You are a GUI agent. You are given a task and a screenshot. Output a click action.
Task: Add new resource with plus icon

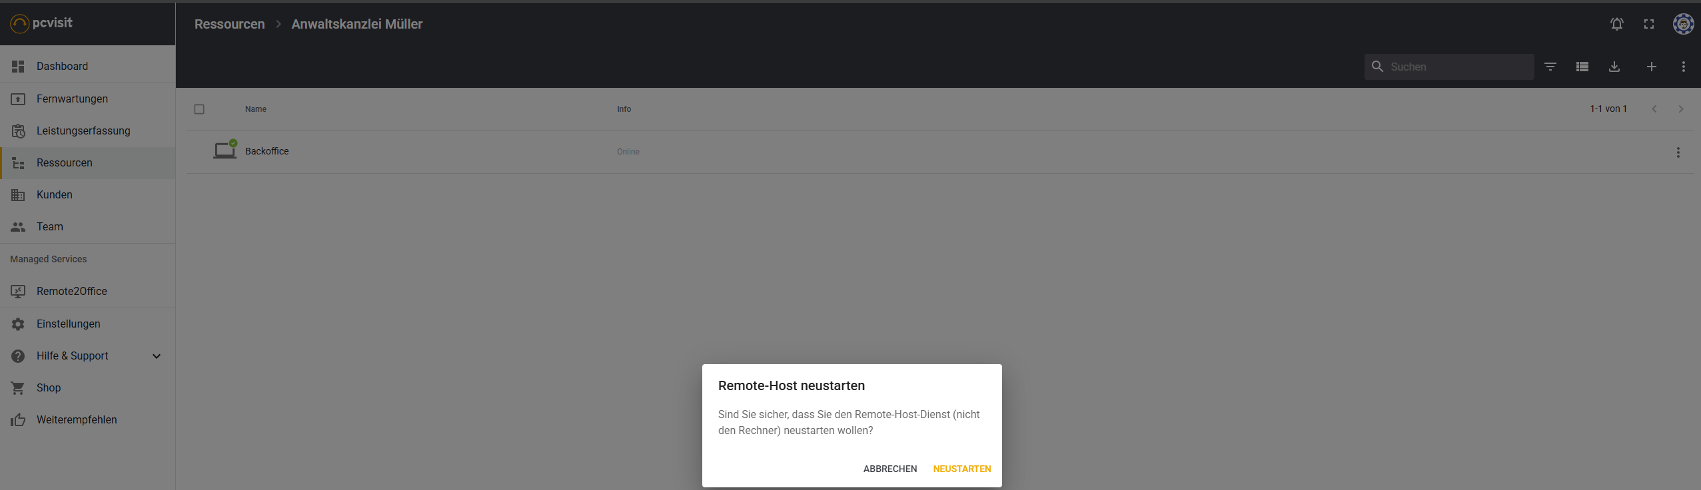click(1652, 67)
